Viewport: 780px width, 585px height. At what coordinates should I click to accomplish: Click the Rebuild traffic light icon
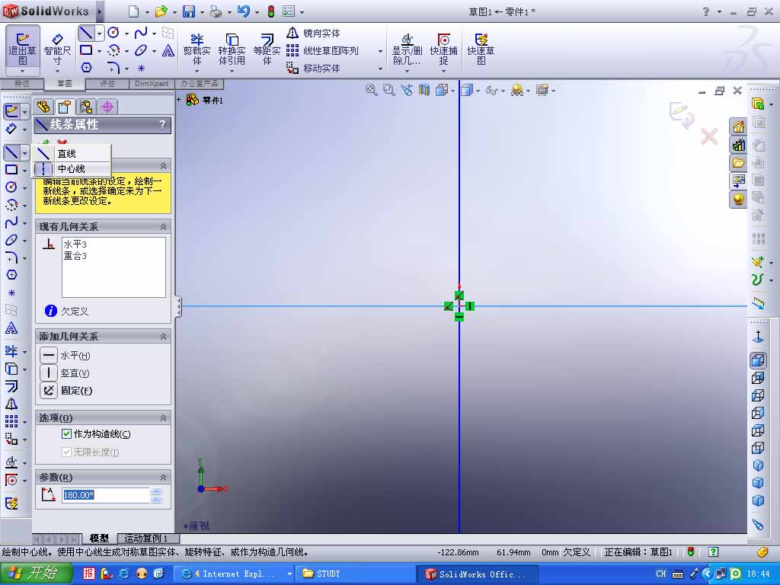[271, 11]
